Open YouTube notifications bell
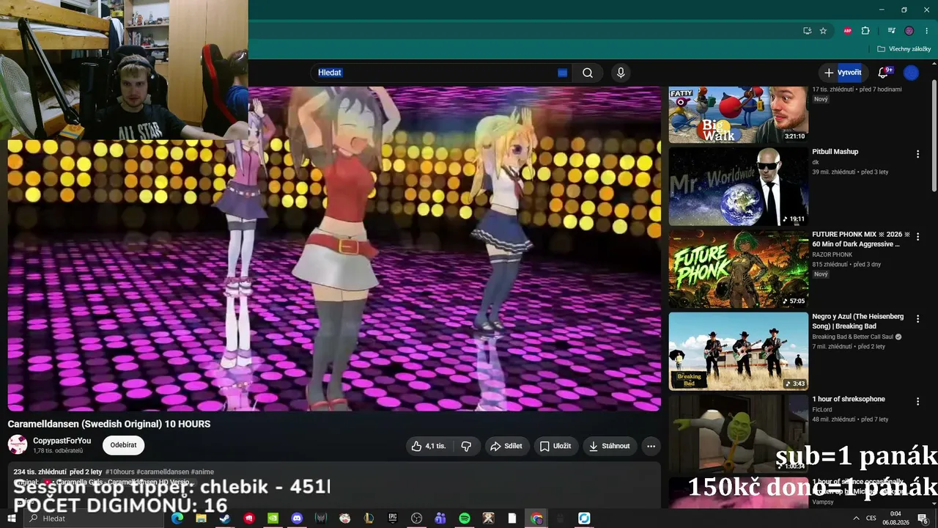Viewport: 938px width, 528px height. click(884, 73)
